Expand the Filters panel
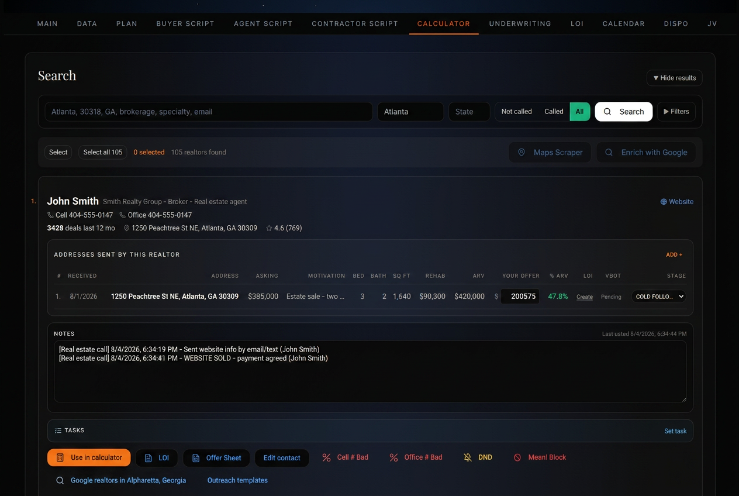 pyautogui.click(x=676, y=112)
